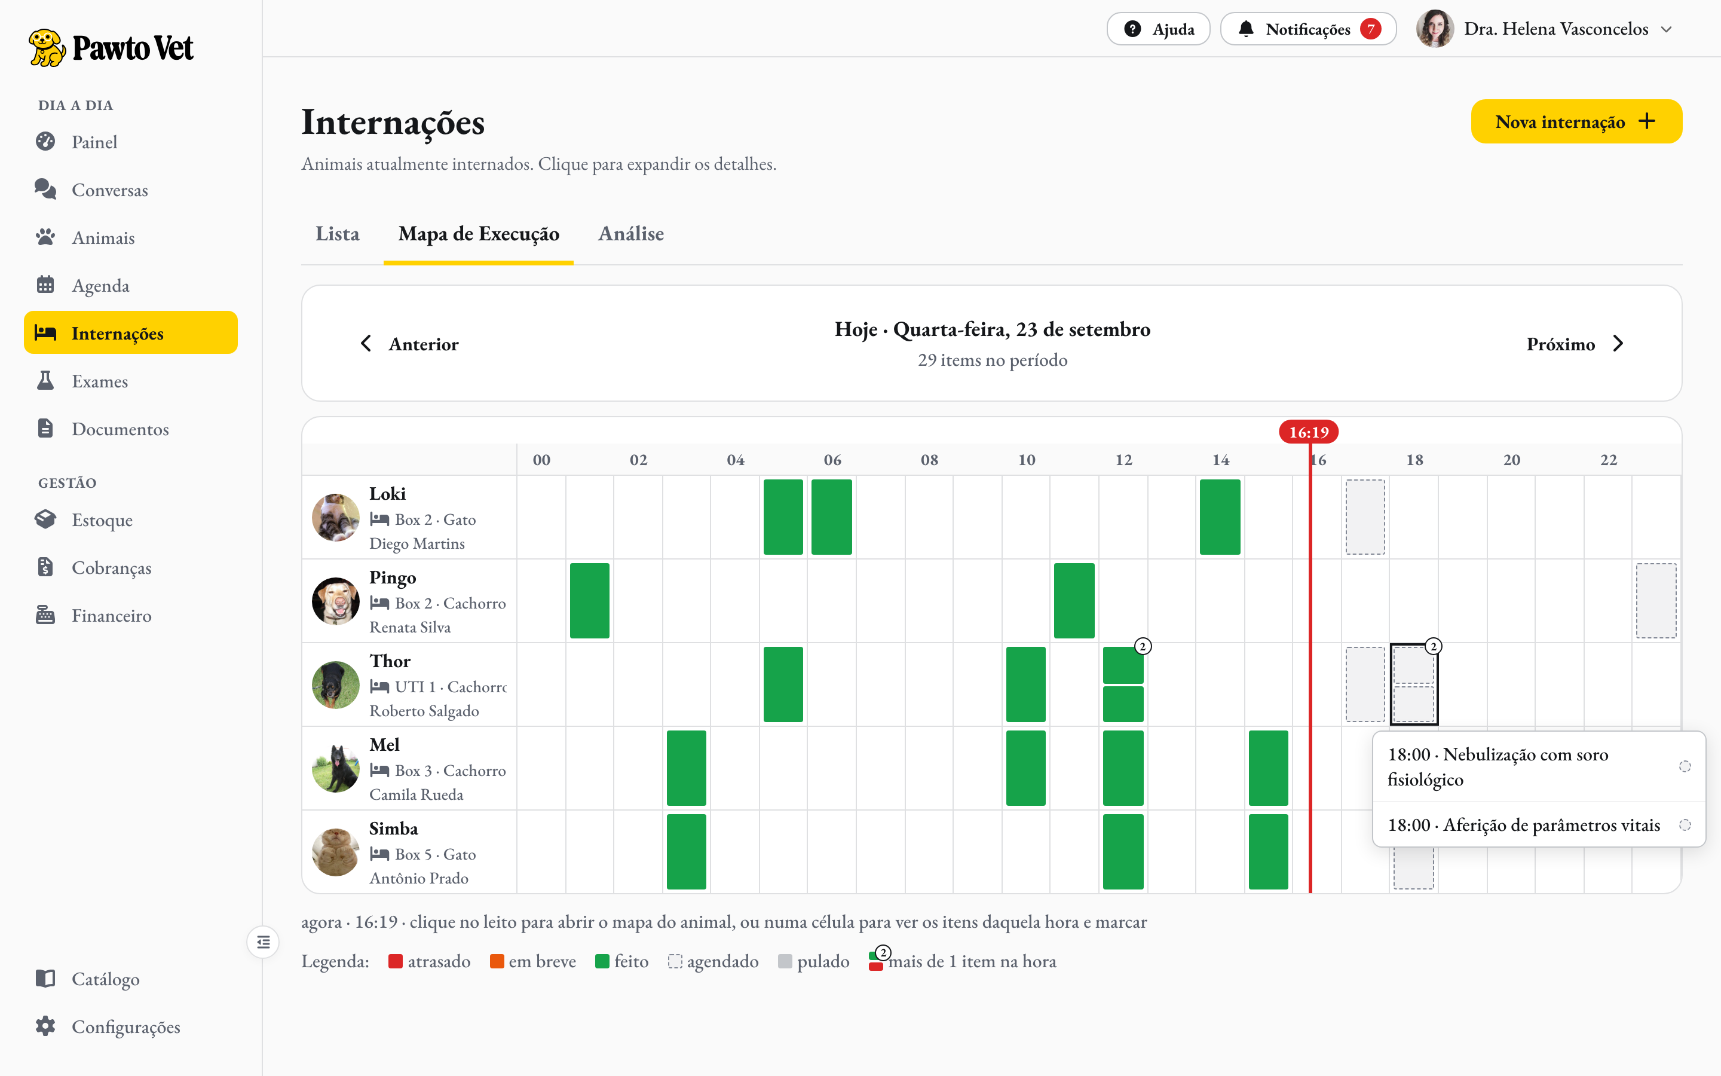Open Thor's selected 18:00 cell

coord(1414,684)
